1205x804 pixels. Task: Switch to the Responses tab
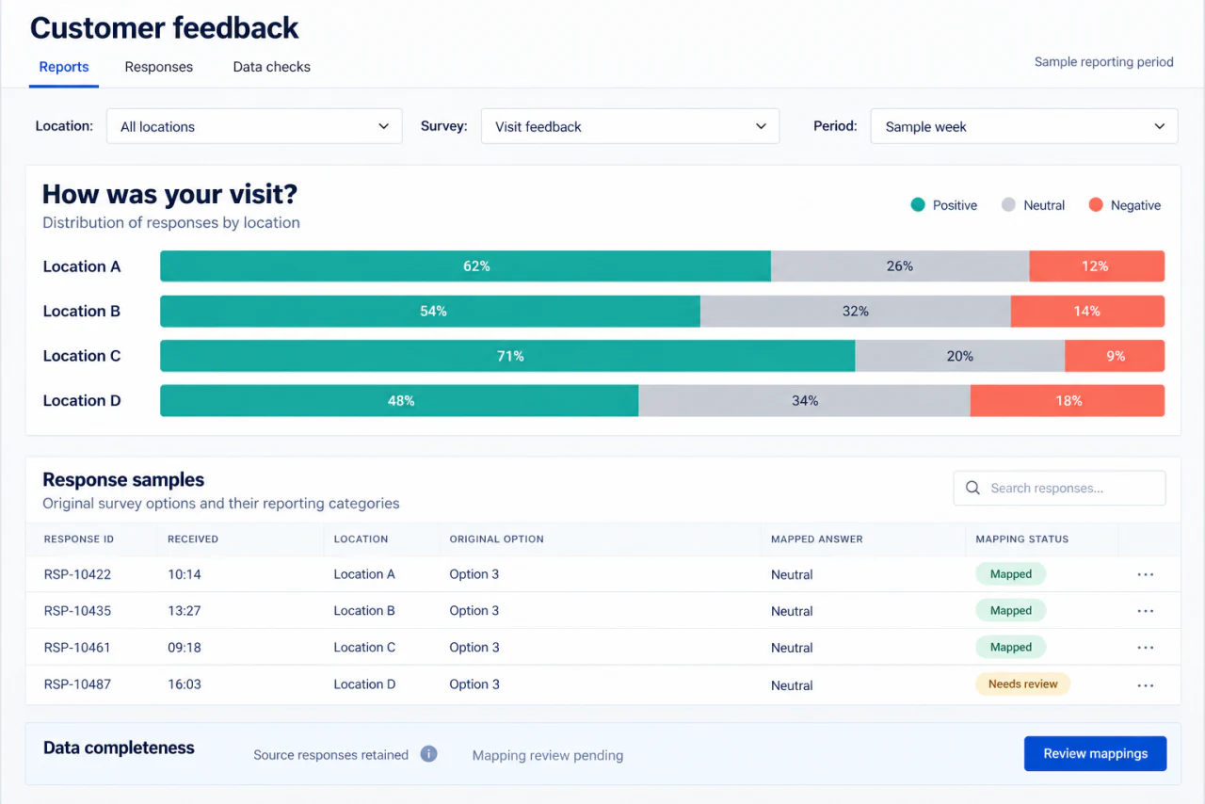click(159, 67)
